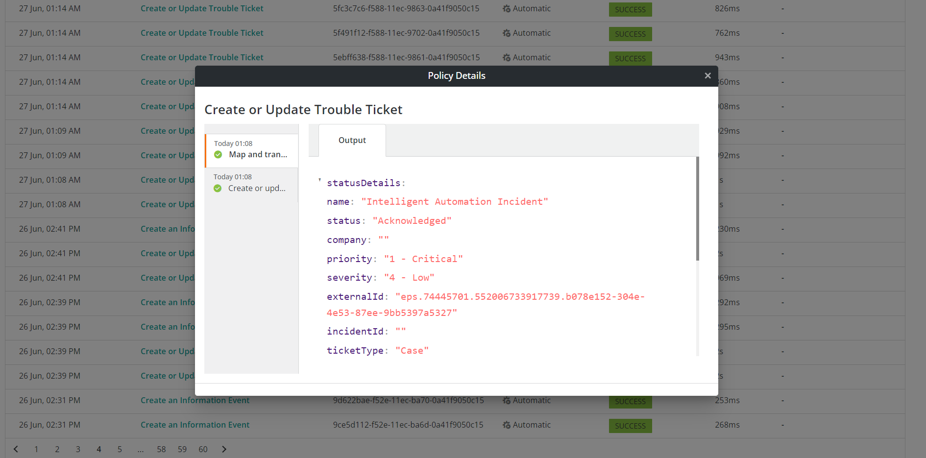Open Create an Information Event in 268ms row
The height and width of the screenshot is (458, 926).
coord(195,425)
